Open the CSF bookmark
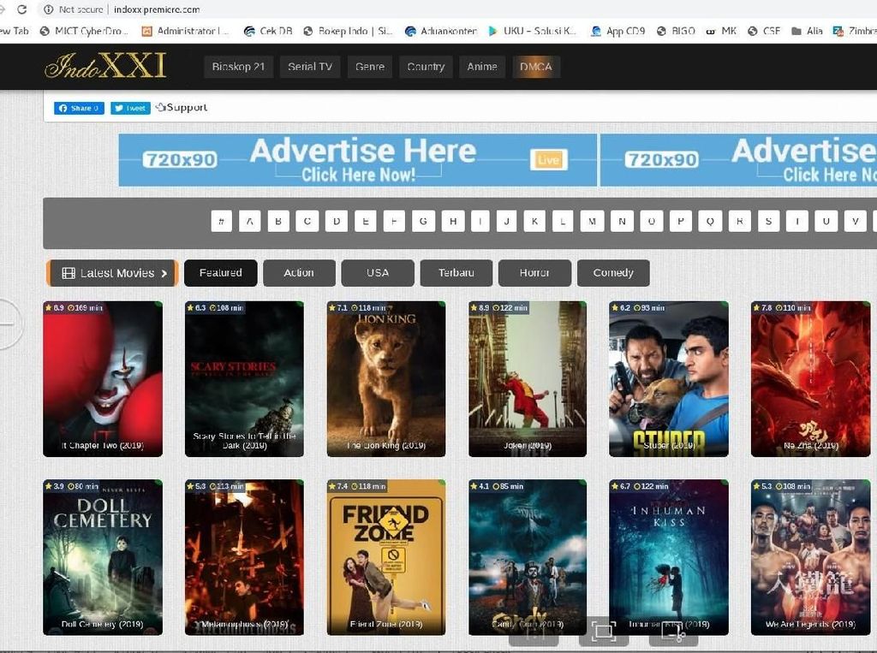The image size is (877, 653). (x=763, y=32)
